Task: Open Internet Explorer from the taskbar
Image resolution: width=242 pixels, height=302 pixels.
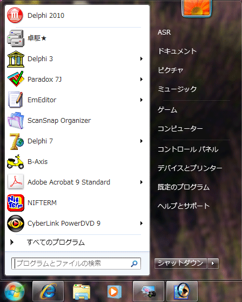Action: click(48, 291)
